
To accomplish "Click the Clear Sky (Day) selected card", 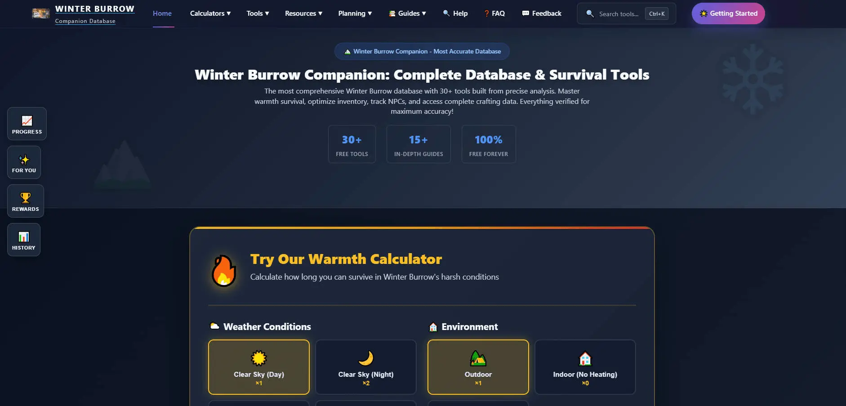I will pos(258,367).
